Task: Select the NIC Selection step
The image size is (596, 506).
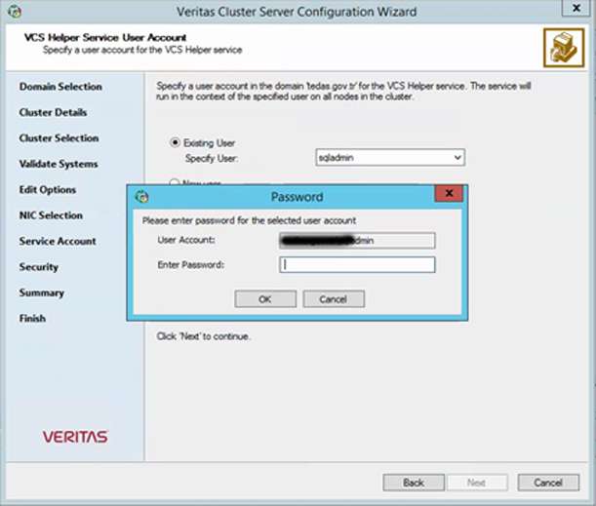Action: point(51,215)
